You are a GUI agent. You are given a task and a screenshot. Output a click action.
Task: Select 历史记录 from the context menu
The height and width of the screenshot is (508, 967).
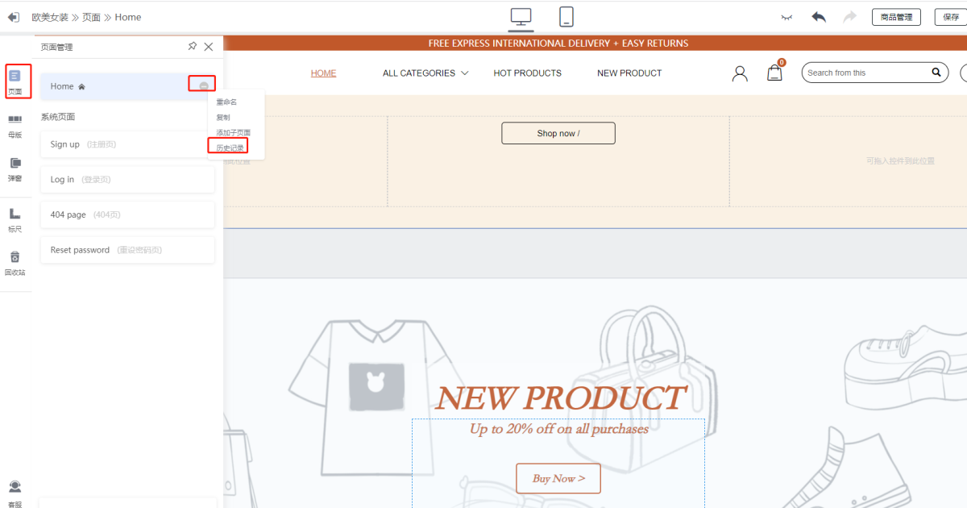[x=230, y=148]
